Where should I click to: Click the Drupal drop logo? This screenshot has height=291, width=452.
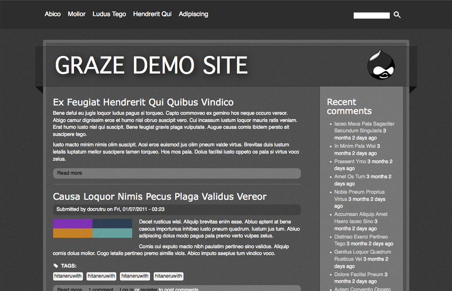coord(381,65)
